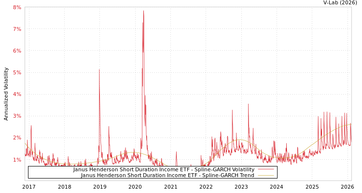Viewport: 362px width, 193px height.
Task: Select the 5% y-axis label
Action: [17, 72]
